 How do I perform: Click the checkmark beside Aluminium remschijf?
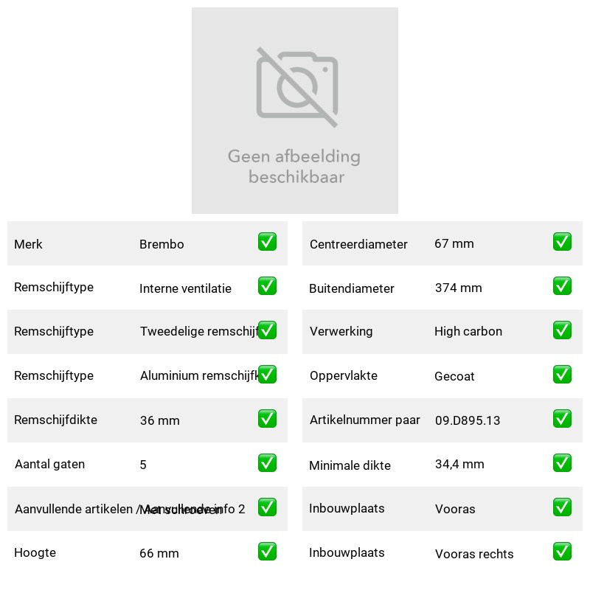tap(267, 375)
